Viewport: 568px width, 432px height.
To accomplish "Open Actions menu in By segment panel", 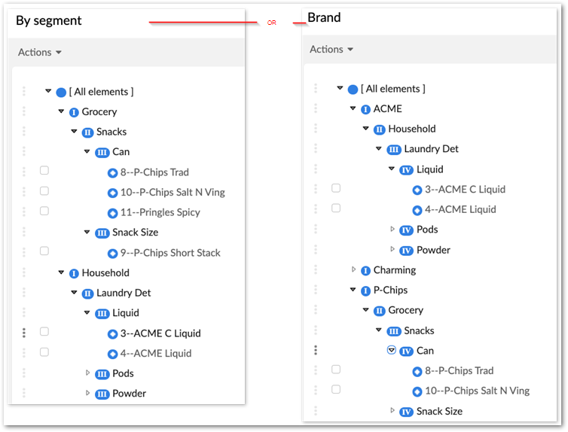I will (x=39, y=52).
